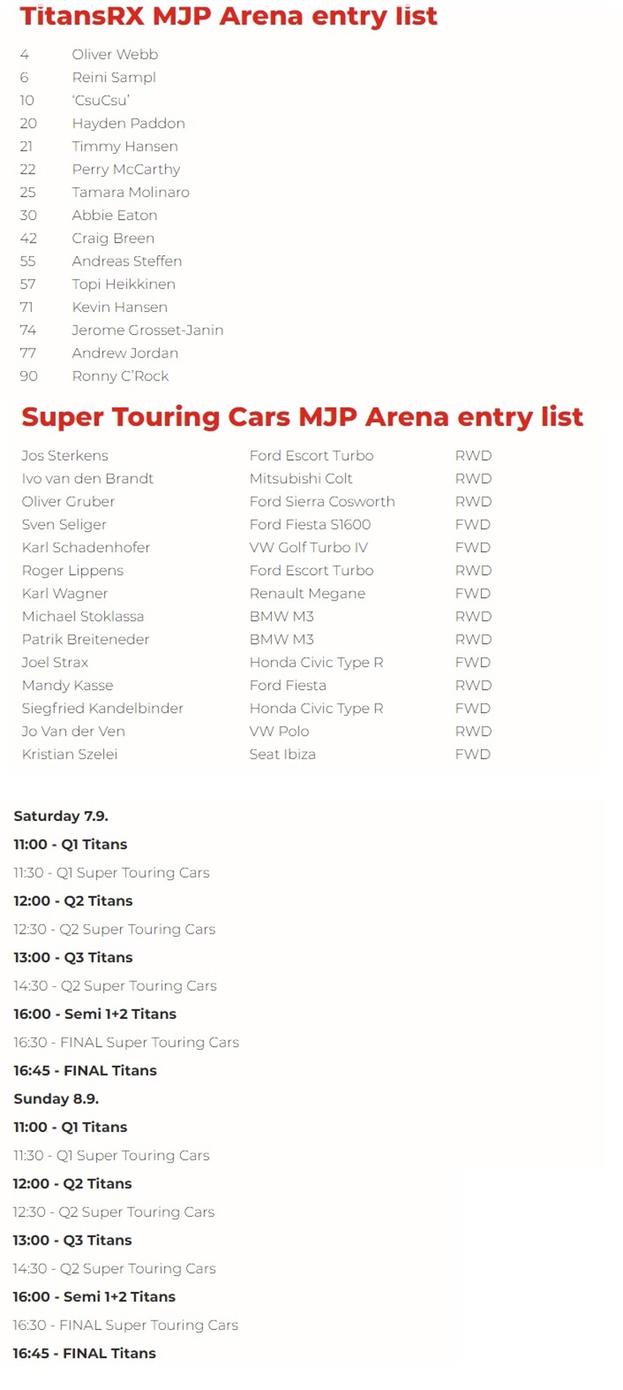Select driver Oliver Webb in Titans list
Image resolution: width=623 pixels, height=1390 pixels.
(115, 55)
